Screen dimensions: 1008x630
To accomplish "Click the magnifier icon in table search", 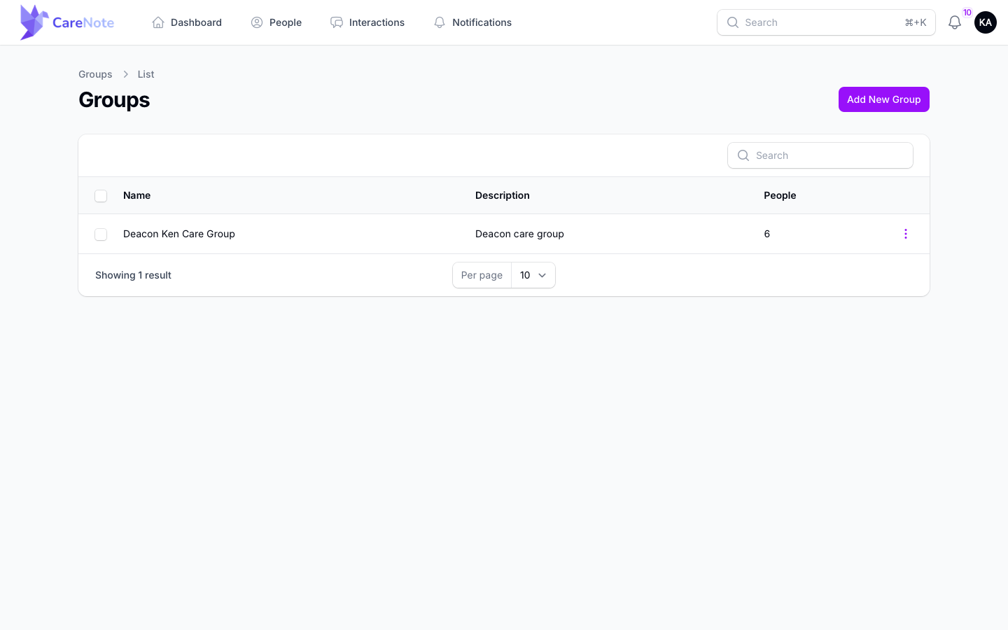I will tap(743, 155).
